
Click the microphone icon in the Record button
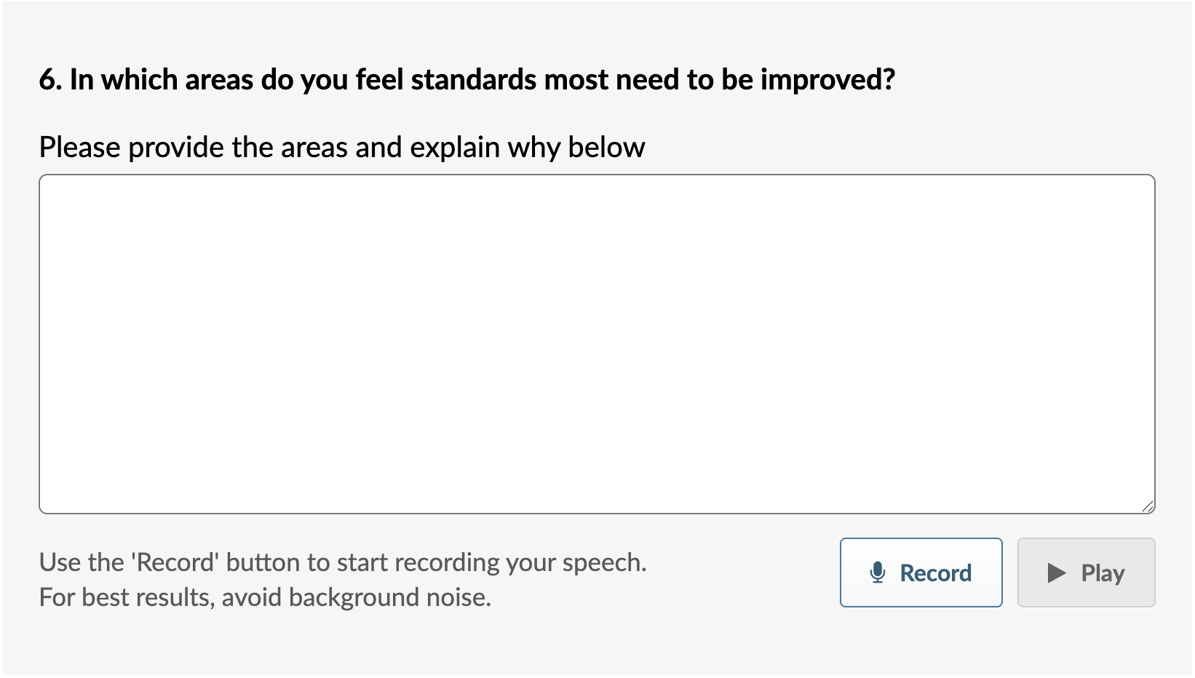pos(878,573)
